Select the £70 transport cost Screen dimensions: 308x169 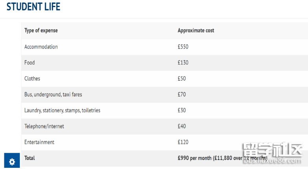(x=182, y=94)
